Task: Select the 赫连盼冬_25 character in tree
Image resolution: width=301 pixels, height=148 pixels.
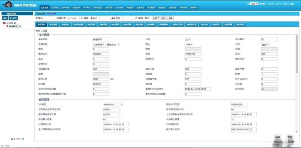Action: [x=15, y=26]
